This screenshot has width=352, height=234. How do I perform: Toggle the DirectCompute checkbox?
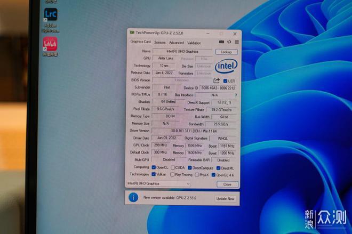click(x=190, y=168)
